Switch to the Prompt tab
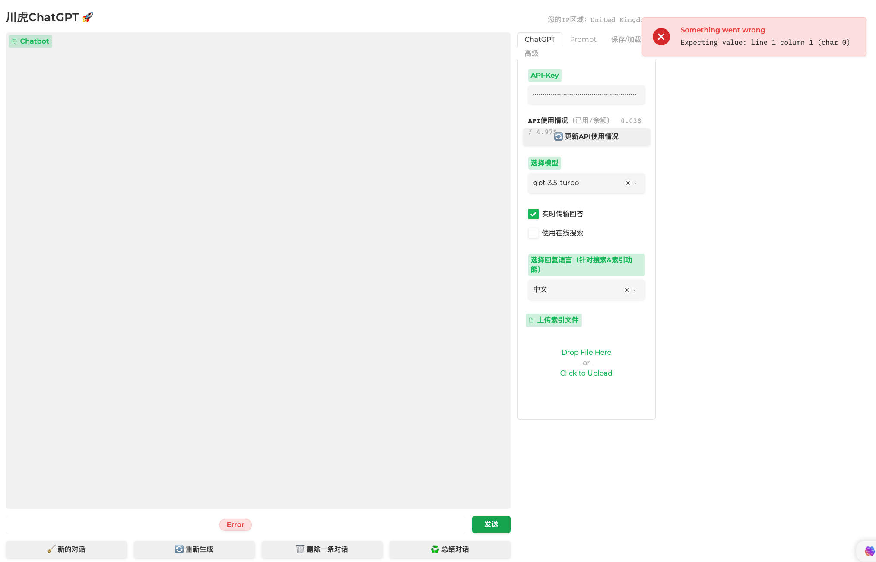The width and height of the screenshot is (876, 562). tap(583, 39)
